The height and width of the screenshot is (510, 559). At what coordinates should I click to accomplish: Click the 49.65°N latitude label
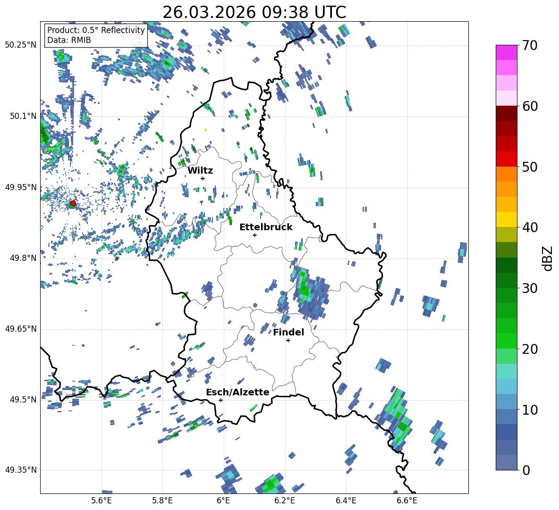coord(21,329)
